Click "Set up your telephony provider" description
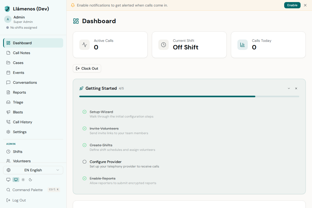Viewport: 312px width, 208px height. tap(124, 166)
